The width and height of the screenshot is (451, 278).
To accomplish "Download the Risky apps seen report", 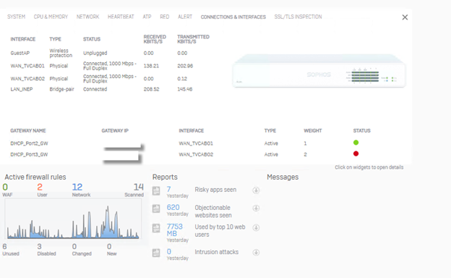I will 256,190.
